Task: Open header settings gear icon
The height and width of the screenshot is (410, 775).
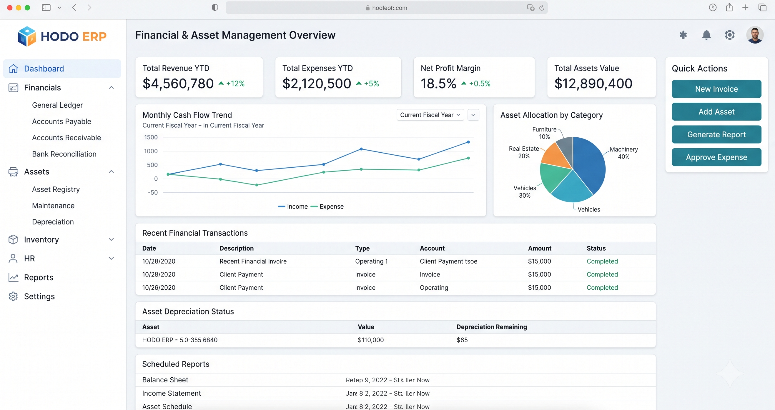Action: 729,35
